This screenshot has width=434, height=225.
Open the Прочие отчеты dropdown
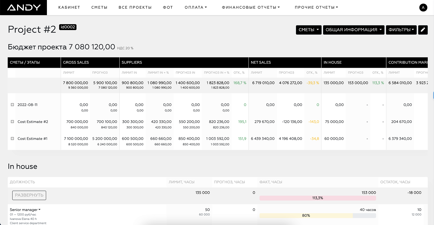(x=316, y=7)
